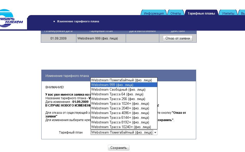Collapse the Тарифный план dropdown arrow

tap(155, 133)
